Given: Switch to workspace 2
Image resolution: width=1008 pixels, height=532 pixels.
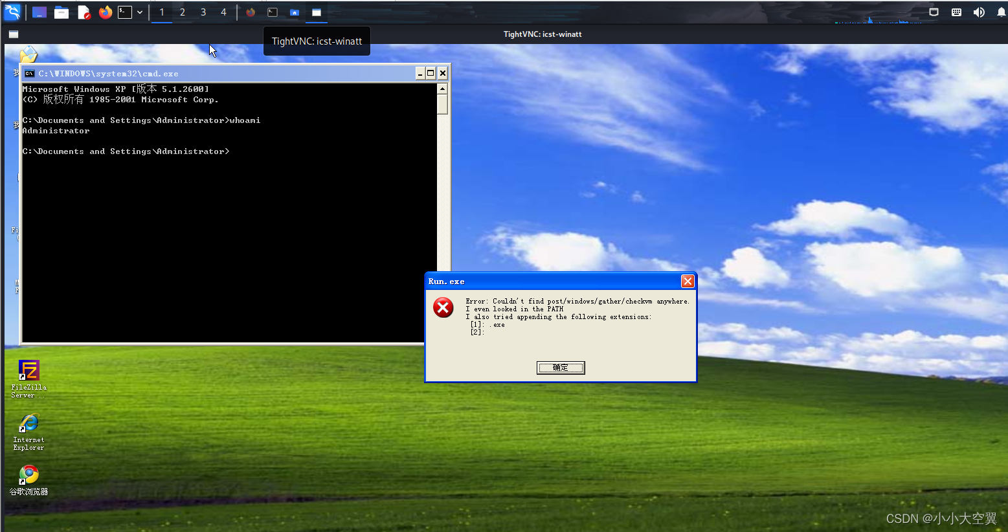Looking at the screenshot, I should pos(183,12).
